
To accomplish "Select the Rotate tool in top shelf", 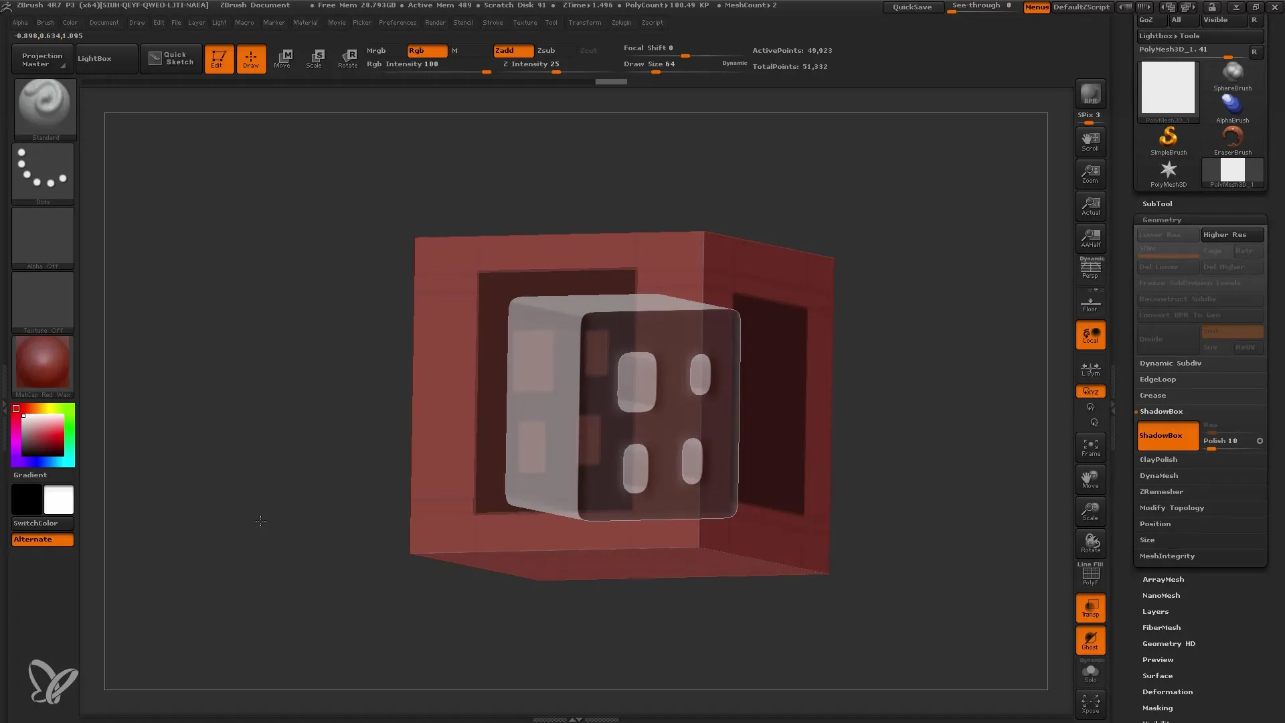I will pos(347,59).
